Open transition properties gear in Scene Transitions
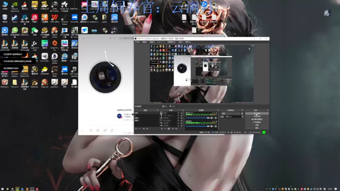Screen dimensions: 340x191 [242, 113]
